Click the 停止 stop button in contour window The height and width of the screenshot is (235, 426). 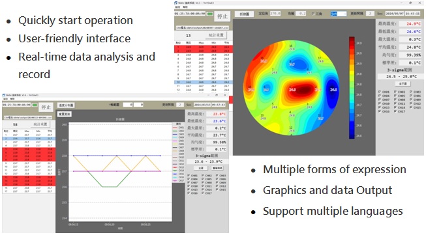click(222, 16)
